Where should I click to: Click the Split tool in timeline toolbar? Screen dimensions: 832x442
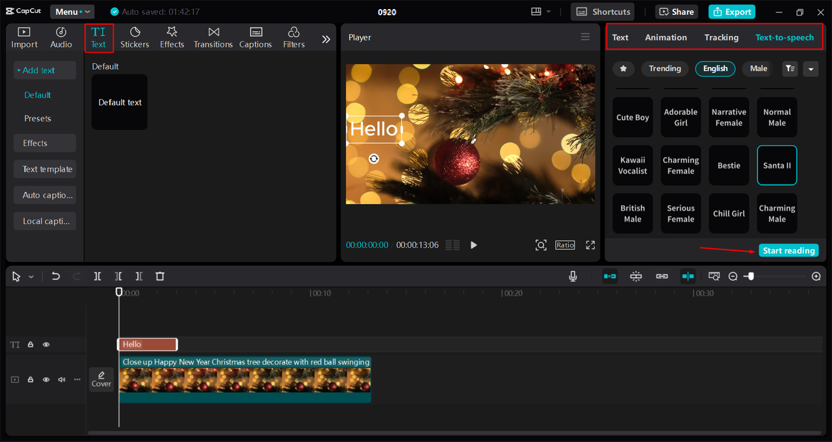pos(97,276)
